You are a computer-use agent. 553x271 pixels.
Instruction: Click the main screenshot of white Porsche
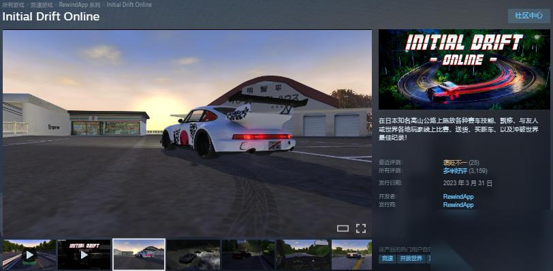[x=187, y=133]
